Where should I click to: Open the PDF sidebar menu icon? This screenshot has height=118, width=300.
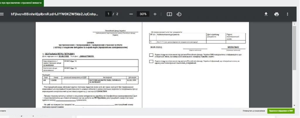point(2,14)
